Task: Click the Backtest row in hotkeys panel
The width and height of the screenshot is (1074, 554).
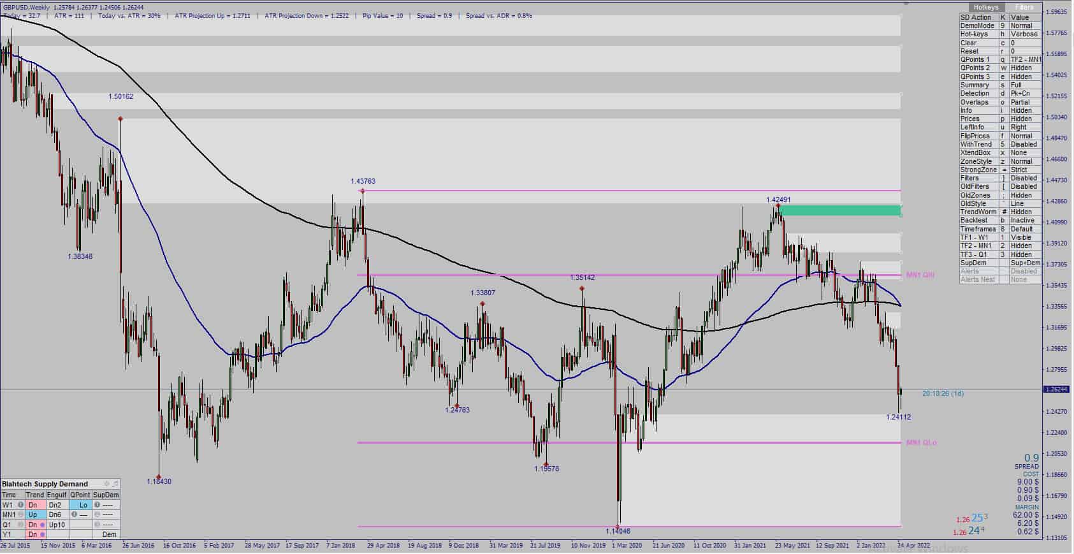Action: (x=1000, y=220)
